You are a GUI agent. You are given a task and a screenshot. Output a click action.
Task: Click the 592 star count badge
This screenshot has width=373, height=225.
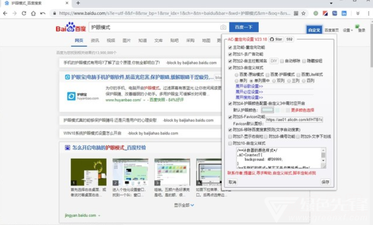coord(289,39)
